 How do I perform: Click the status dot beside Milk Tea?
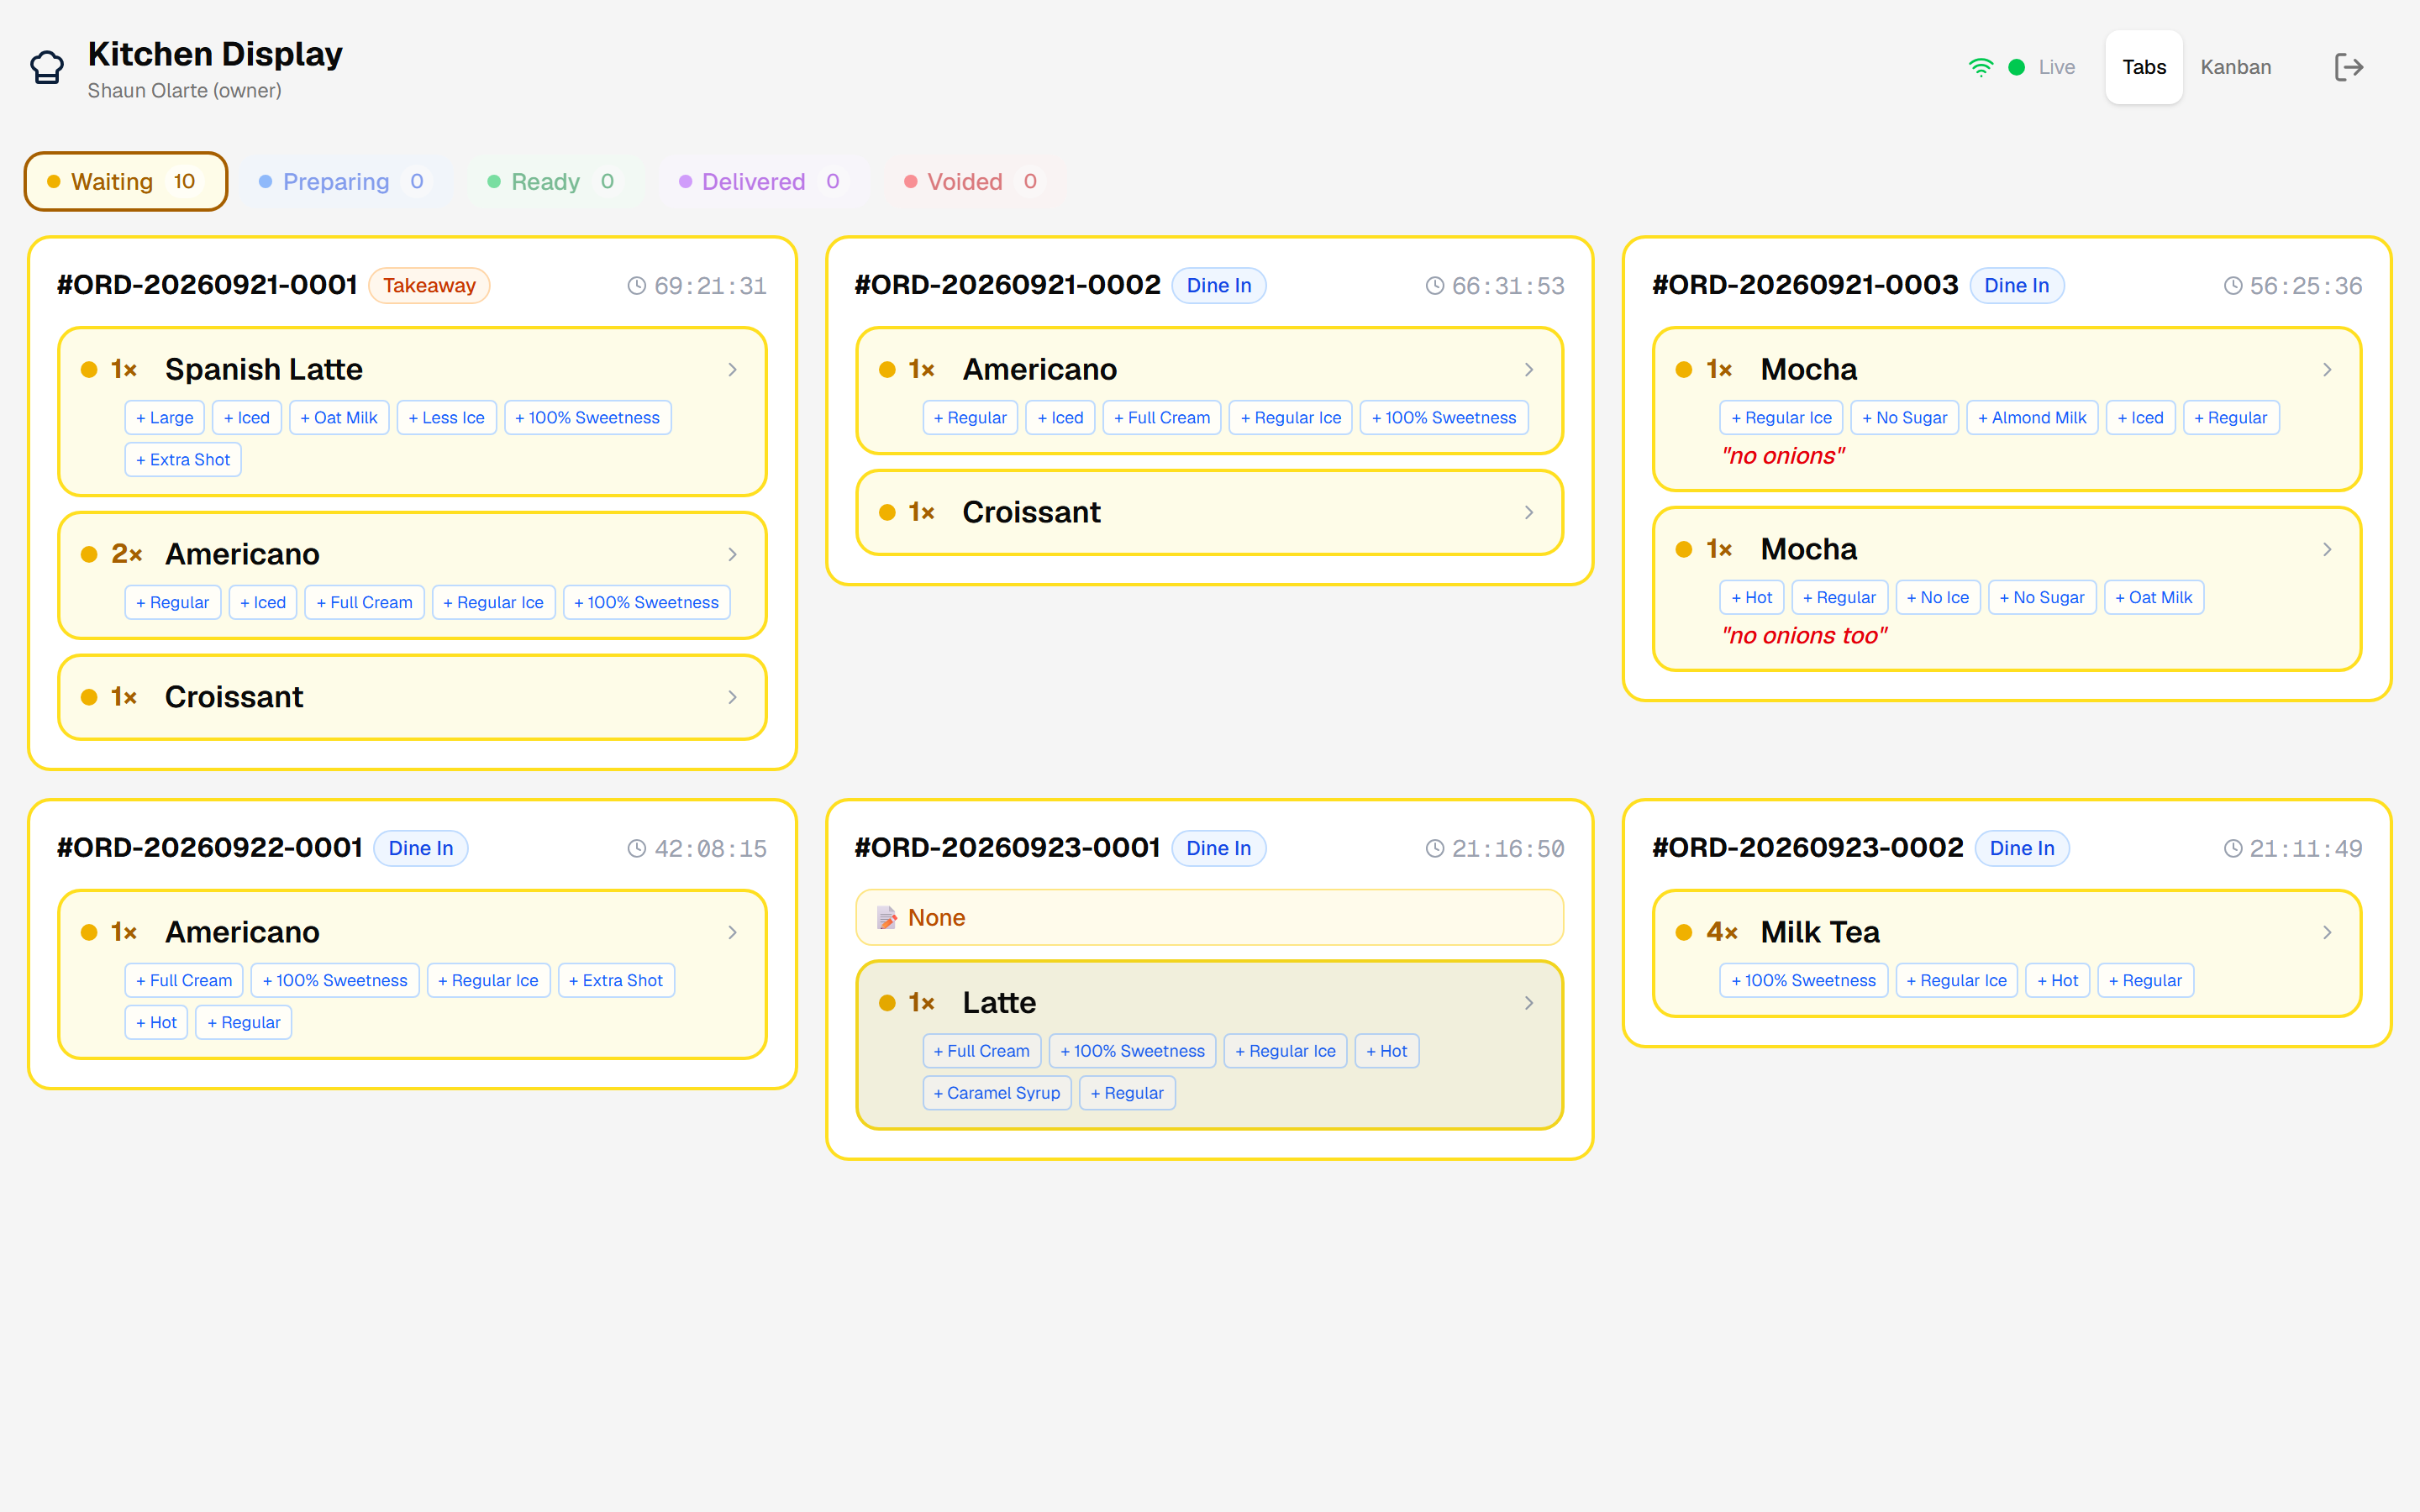point(1684,932)
